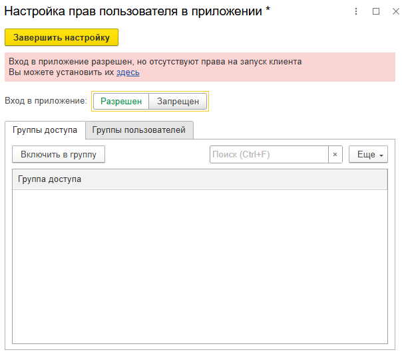Click the 'Вы можете установить их' text
Viewport: 402px width, 356px height.
[x=61, y=72]
